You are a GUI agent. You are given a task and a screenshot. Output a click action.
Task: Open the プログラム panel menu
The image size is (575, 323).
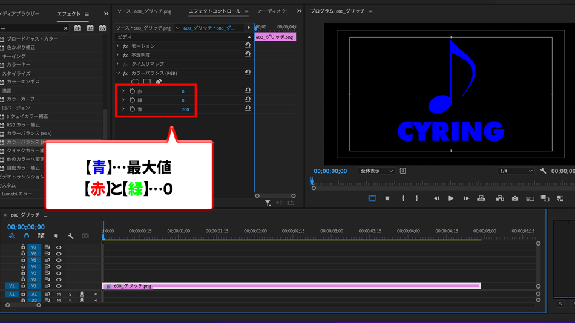coord(371,11)
